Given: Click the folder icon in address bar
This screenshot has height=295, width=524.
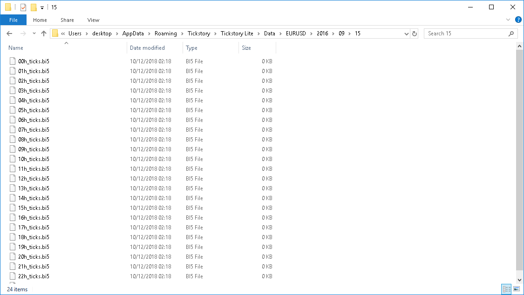Looking at the screenshot, I should (x=55, y=34).
